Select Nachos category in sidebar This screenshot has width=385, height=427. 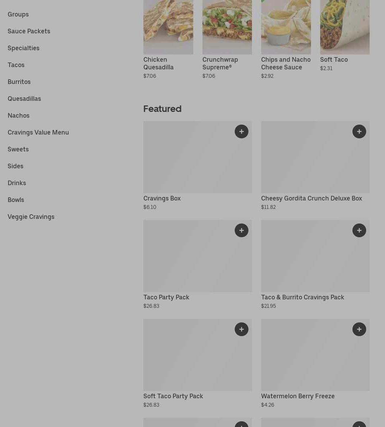[x=18, y=115]
